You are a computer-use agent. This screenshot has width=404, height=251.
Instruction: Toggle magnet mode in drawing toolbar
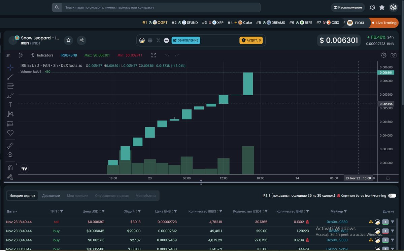pyautogui.click(x=10, y=167)
